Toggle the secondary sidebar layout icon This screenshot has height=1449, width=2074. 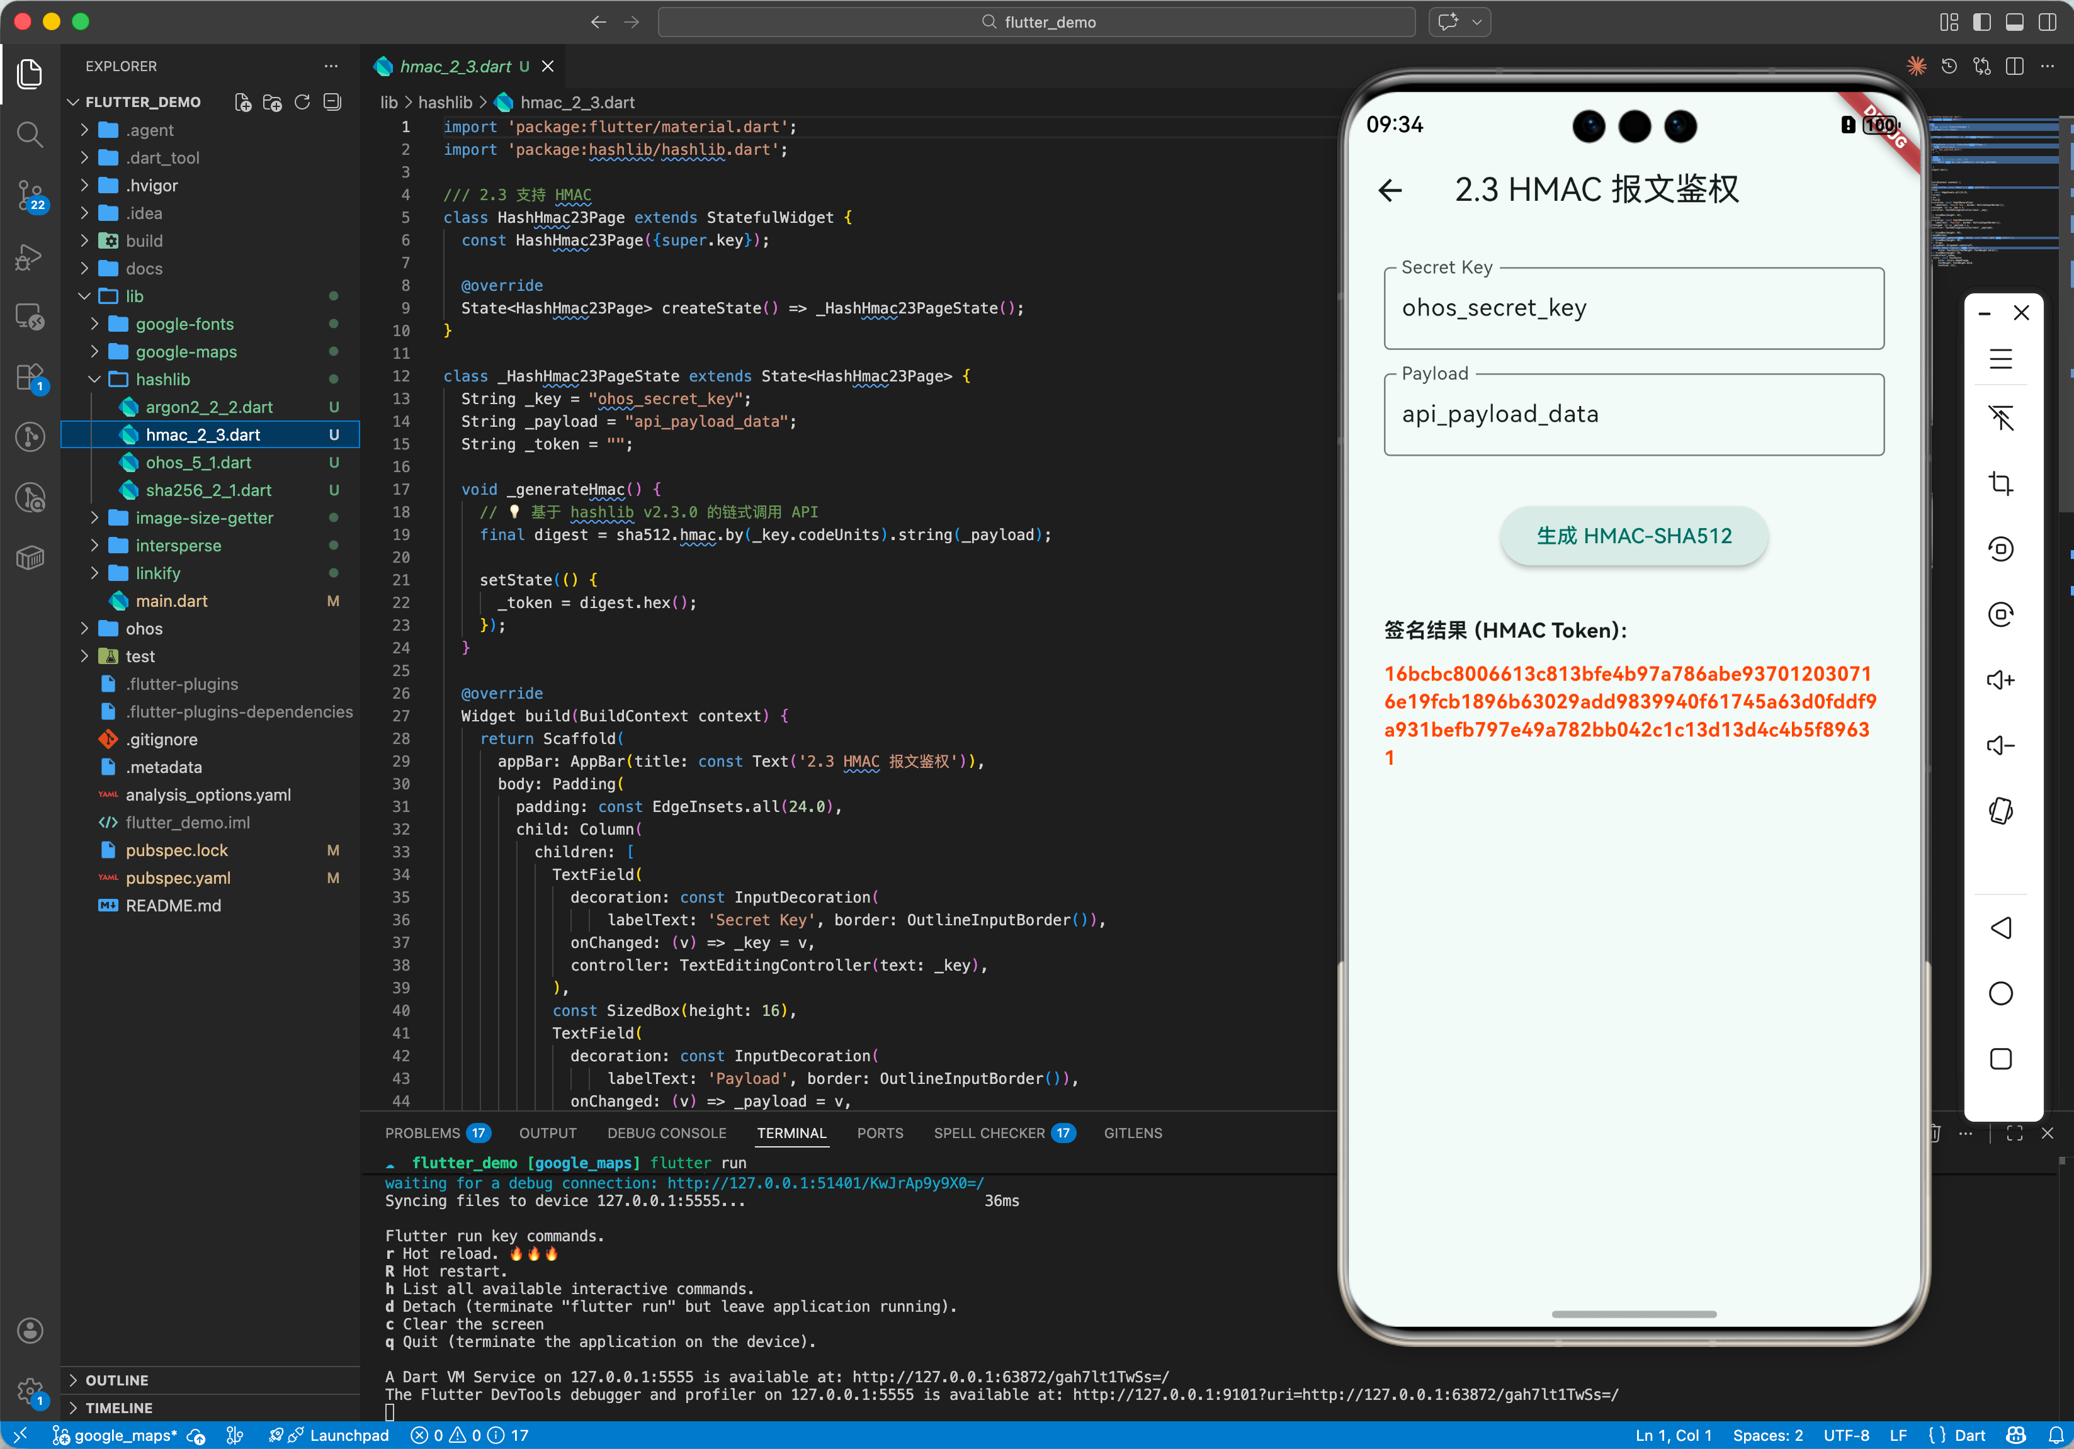(2047, 21)
